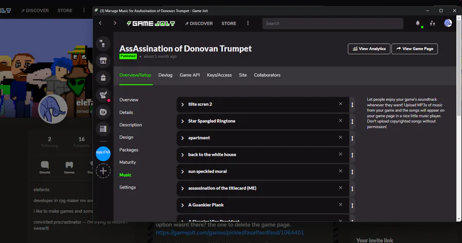Viewport: 462px width, 243px height.
Task: Go back with the left arrow navigation icon
Action: 100,23
